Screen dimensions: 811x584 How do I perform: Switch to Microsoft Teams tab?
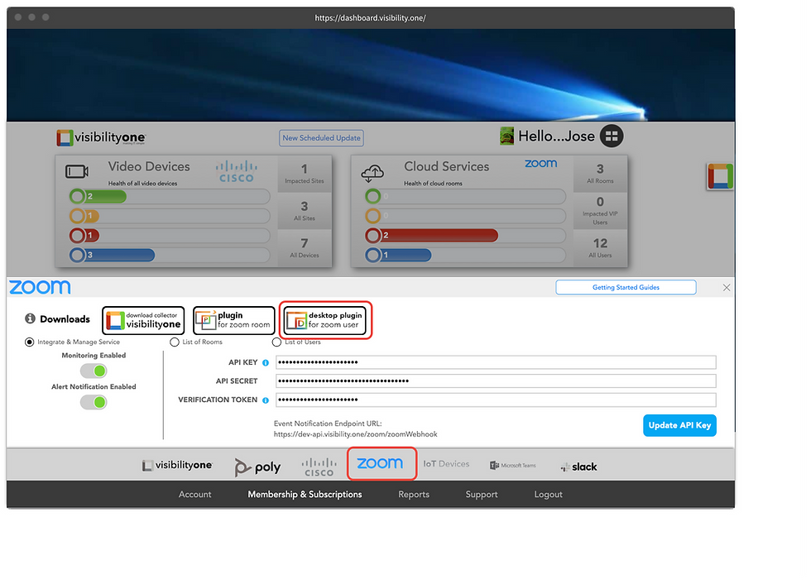[x=512, y=466]
